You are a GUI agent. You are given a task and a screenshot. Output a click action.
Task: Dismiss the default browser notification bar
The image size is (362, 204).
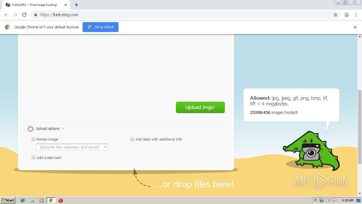click(x=355, y=27)
